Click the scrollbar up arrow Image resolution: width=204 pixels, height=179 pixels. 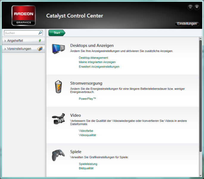click(x=200, y=38)
